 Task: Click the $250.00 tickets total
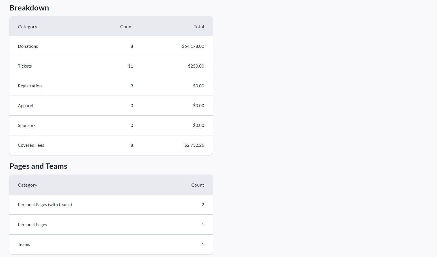(x=196, y=66)
